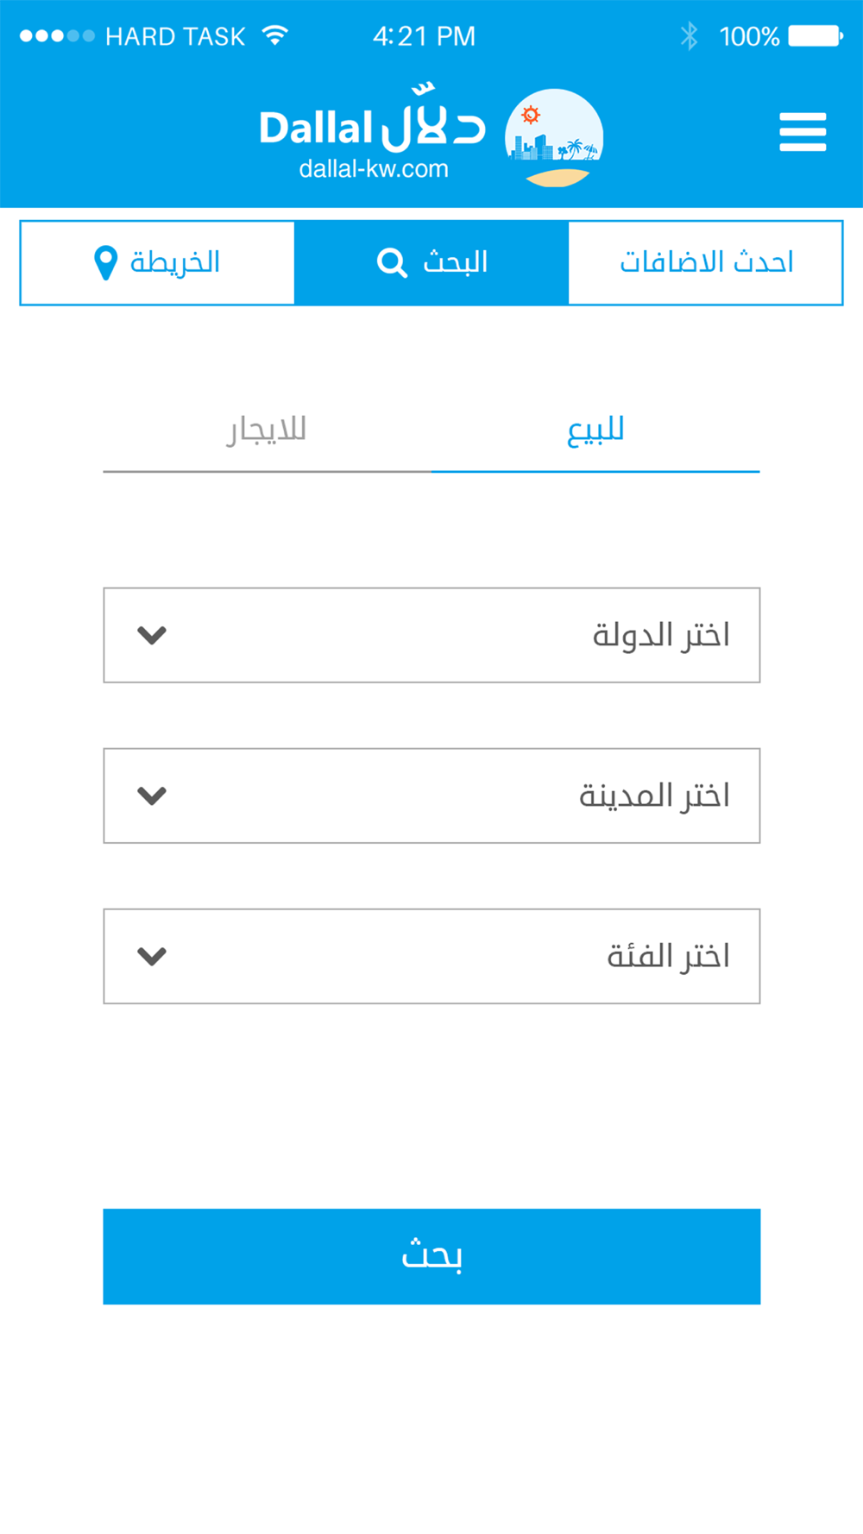Click the blue بحث search button
The image size is (863, 1534).
(x=431, y=1256)
